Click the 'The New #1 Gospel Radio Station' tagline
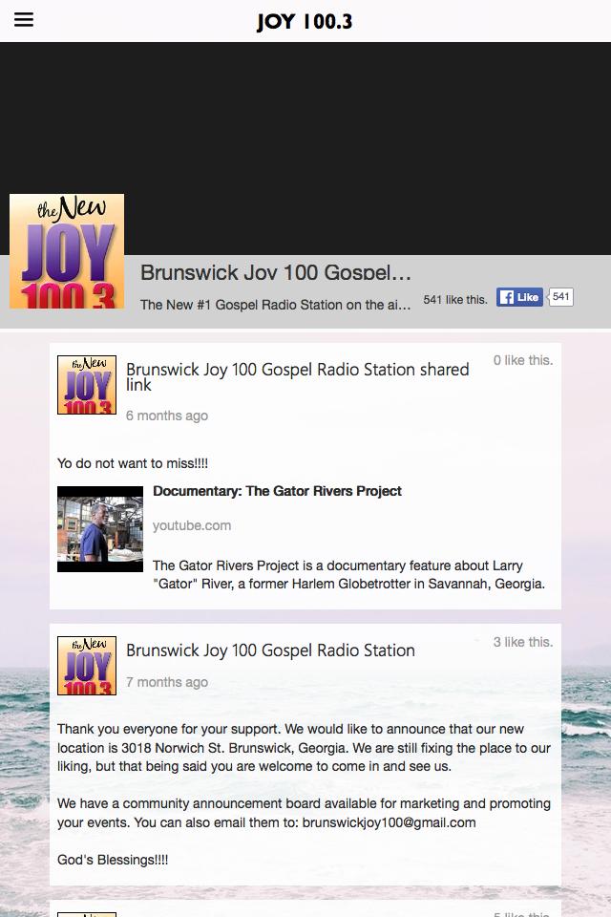Image resolution: width=611 pixels, height=917 pixels. [275, 305]
